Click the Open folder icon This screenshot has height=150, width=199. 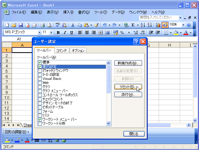(14, 25)
